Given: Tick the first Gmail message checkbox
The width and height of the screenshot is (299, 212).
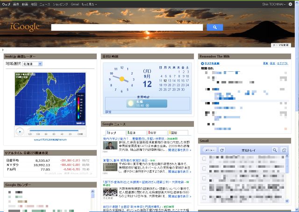Looking at the screenshot, I should click(x=204, y=158).
